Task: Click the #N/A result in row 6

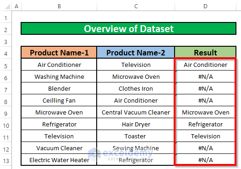Action: pyautogui.click(x=205, y=76)
